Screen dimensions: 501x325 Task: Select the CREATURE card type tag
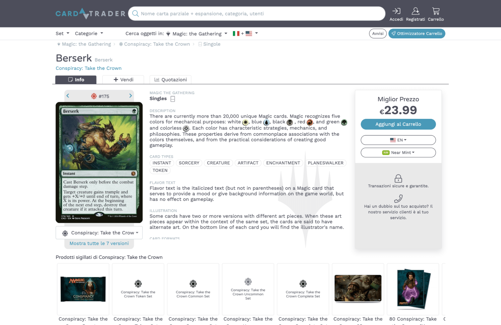click(218, 163)
